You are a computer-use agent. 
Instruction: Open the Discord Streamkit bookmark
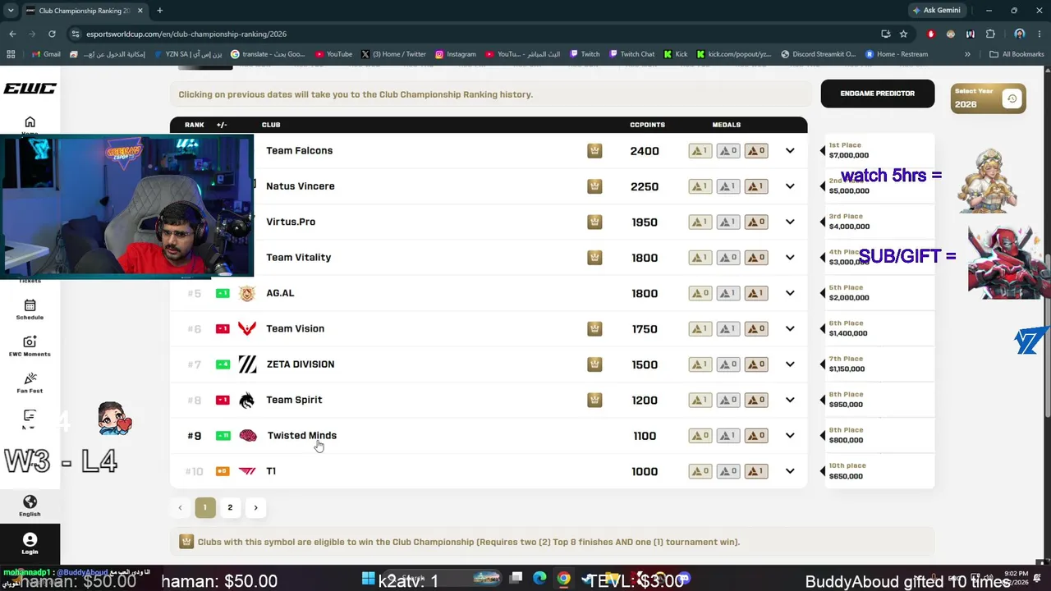coord(819,54)
